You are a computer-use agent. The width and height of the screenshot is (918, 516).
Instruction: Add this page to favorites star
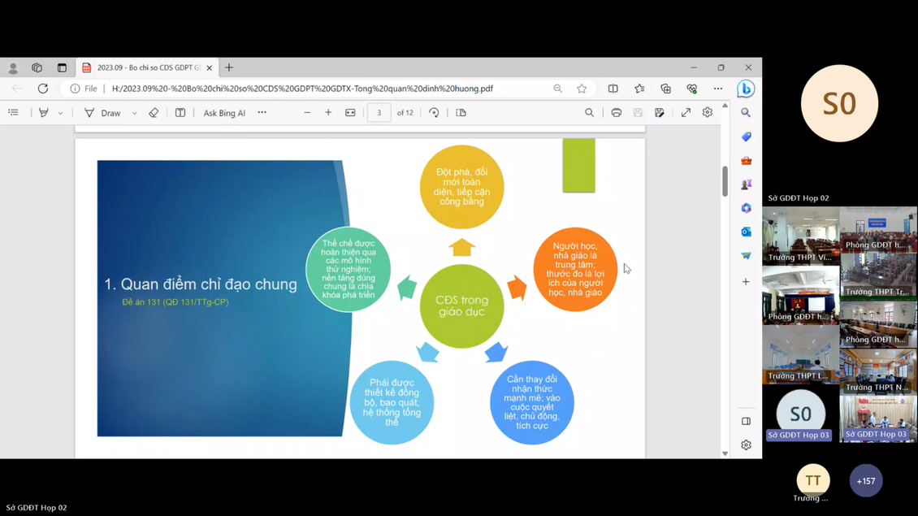tap(582, 89)
